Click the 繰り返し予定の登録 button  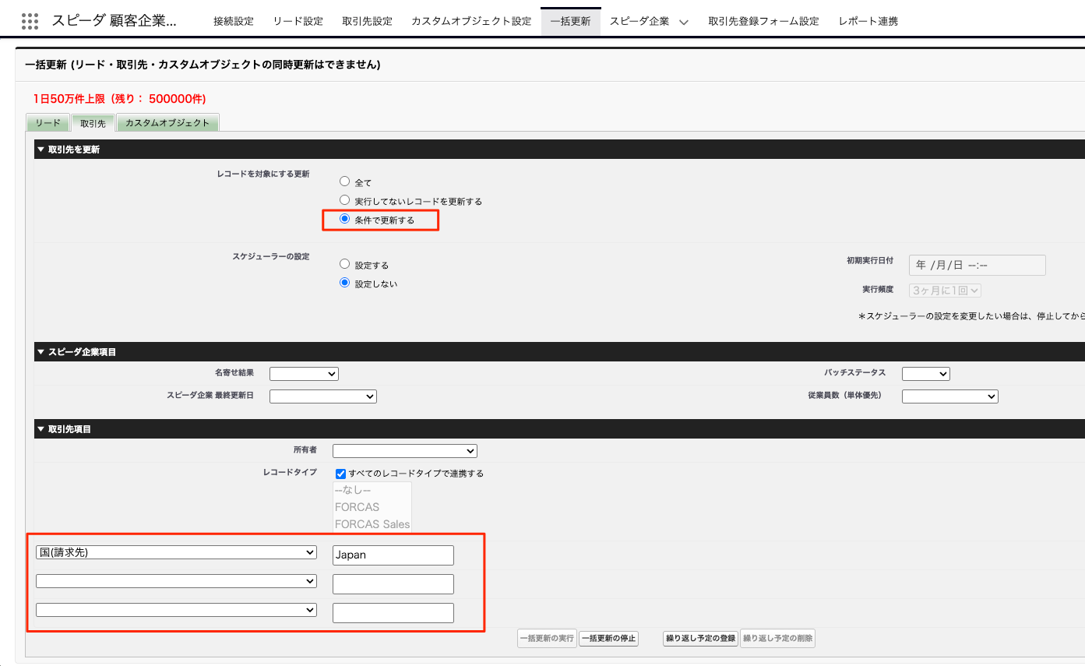point(700,639)
